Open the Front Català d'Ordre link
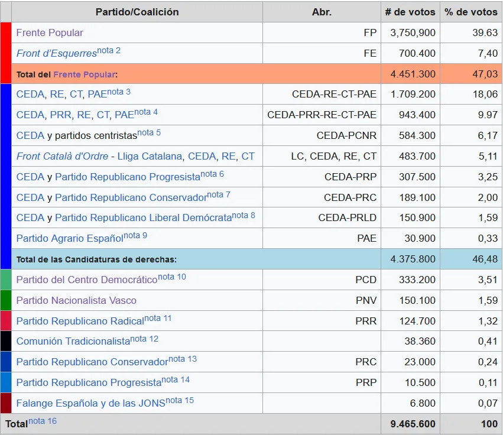Screen dimensions: 503x435 [x=62, y=156]
